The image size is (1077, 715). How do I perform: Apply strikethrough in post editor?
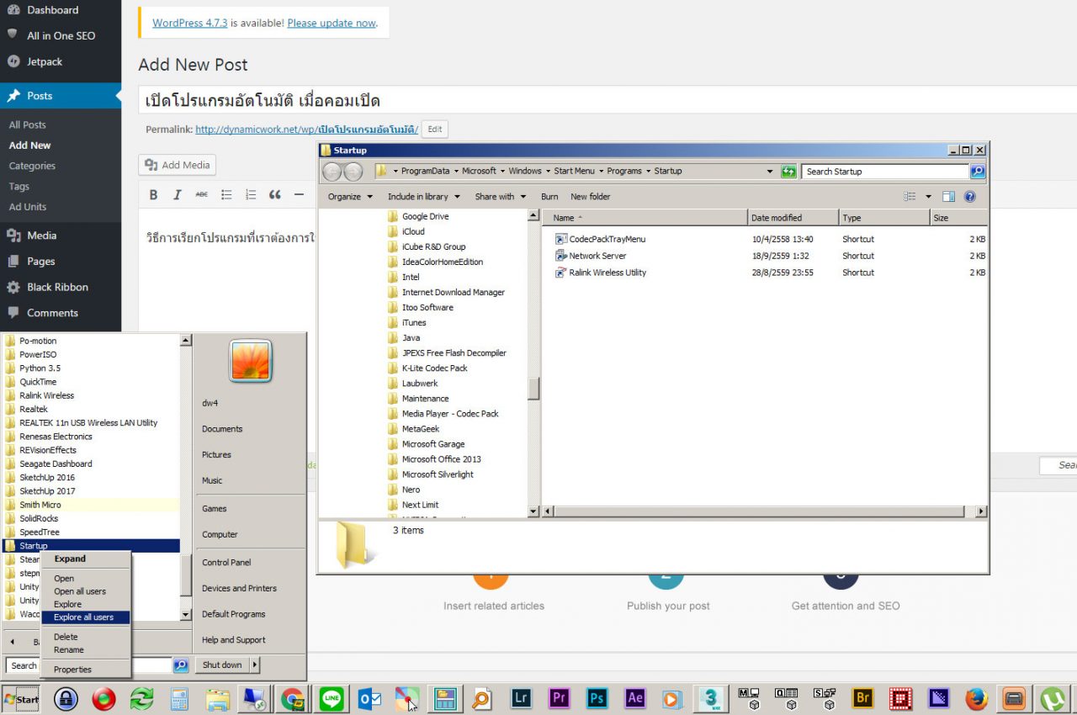201,195
